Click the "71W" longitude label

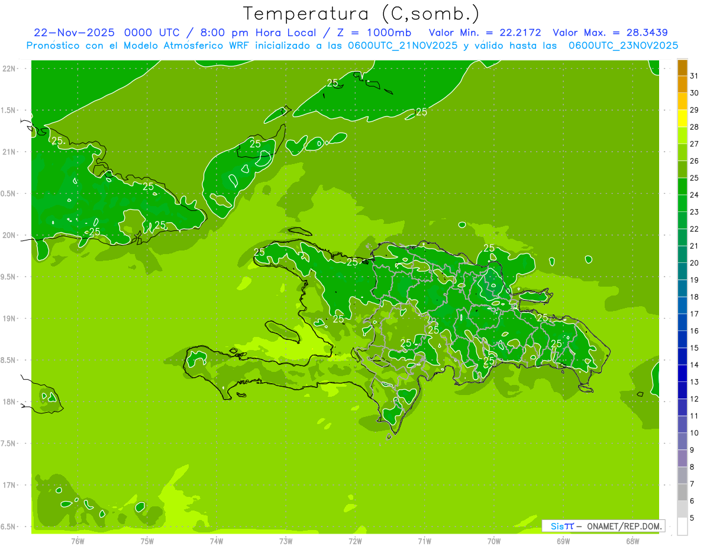[x=424, y=541]
